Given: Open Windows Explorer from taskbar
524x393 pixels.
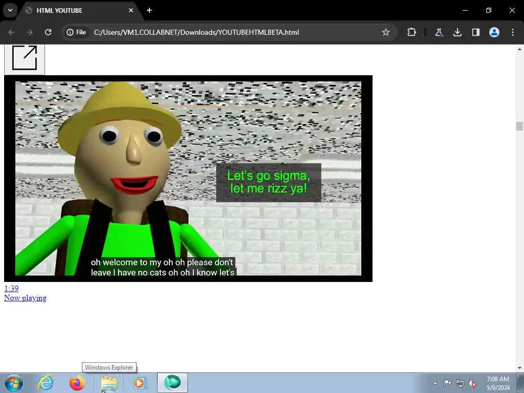Looking at the screenshot, I should (x=109, y=383).
